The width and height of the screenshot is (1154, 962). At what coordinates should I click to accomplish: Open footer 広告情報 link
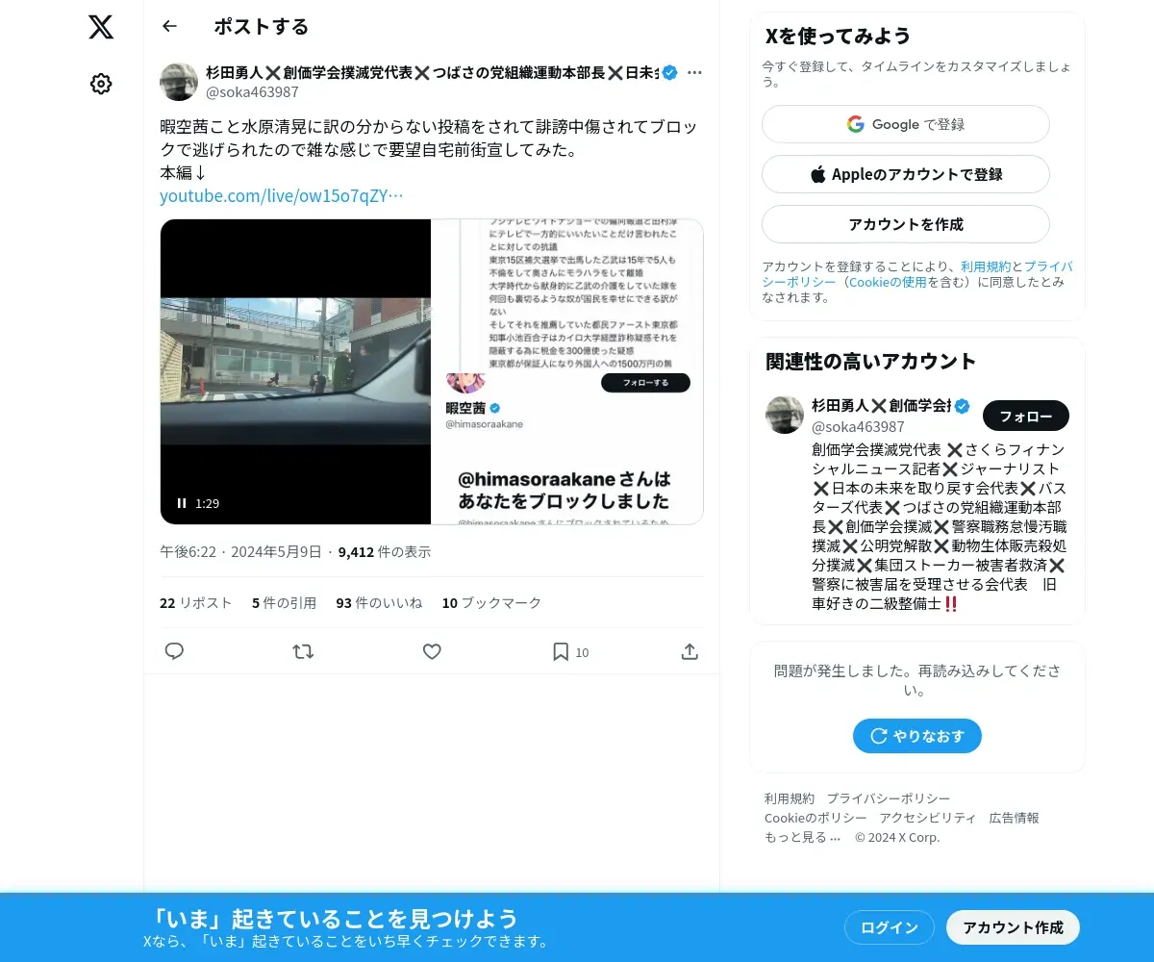click(1015, 818)
